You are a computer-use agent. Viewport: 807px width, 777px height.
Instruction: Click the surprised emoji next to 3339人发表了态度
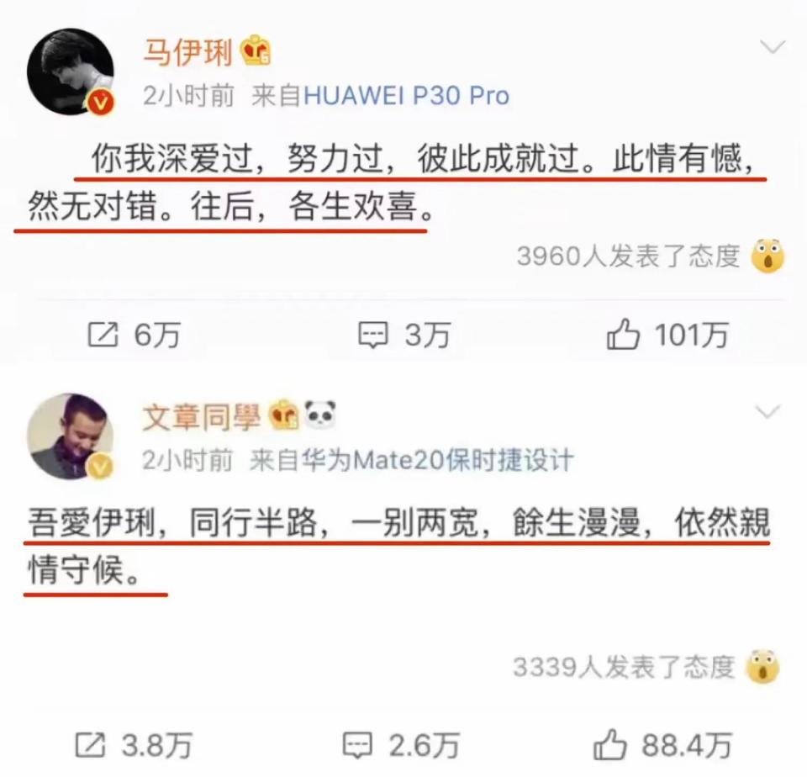[x=762, y=666]
